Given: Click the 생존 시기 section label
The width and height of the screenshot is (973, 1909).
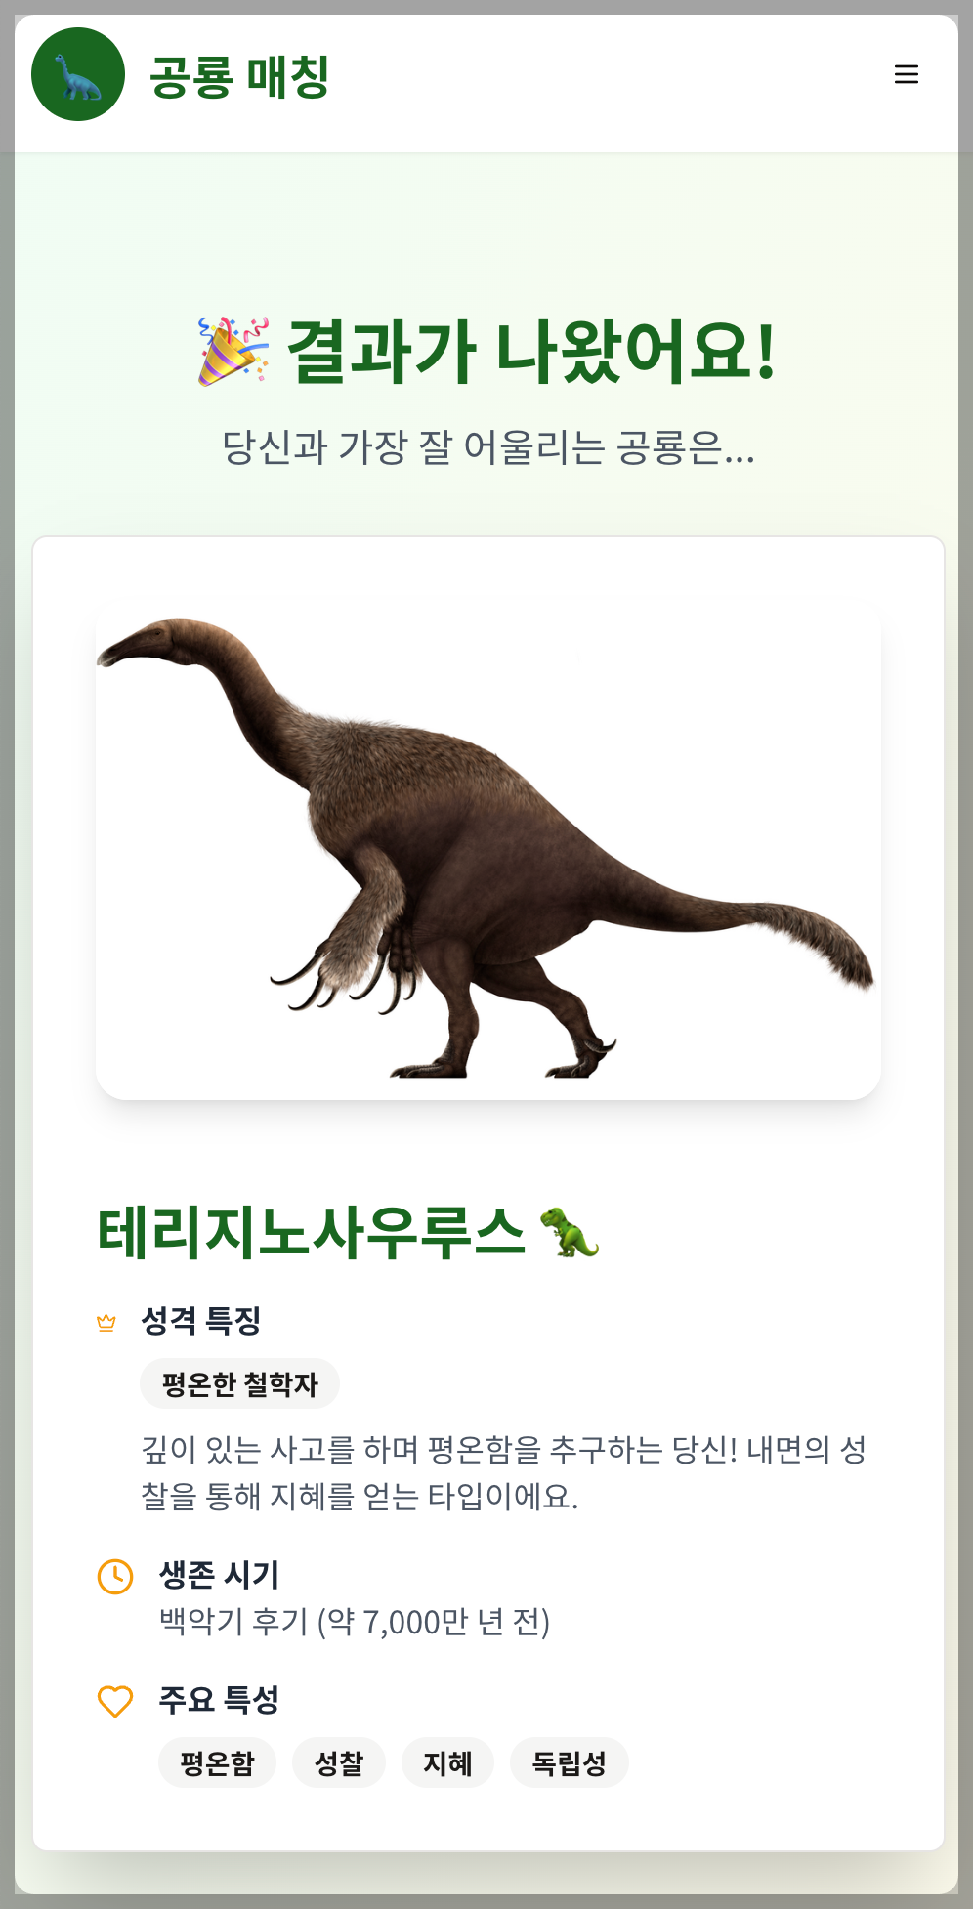Looking at the screenshot, I should tap(220, 1574).
